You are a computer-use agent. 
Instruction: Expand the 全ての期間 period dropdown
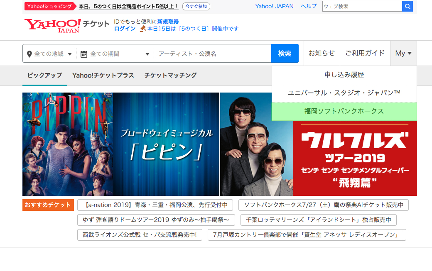click(x=115, y=54)
